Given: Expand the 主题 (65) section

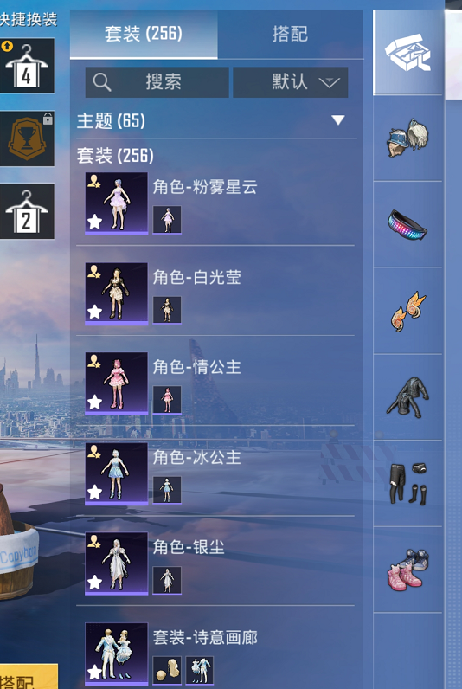Looking at the screenshot, I should 215,121.
